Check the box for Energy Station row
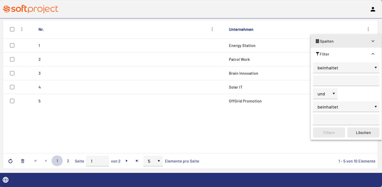The width and height of the screenshot is (382, 187). coord(12,46)
